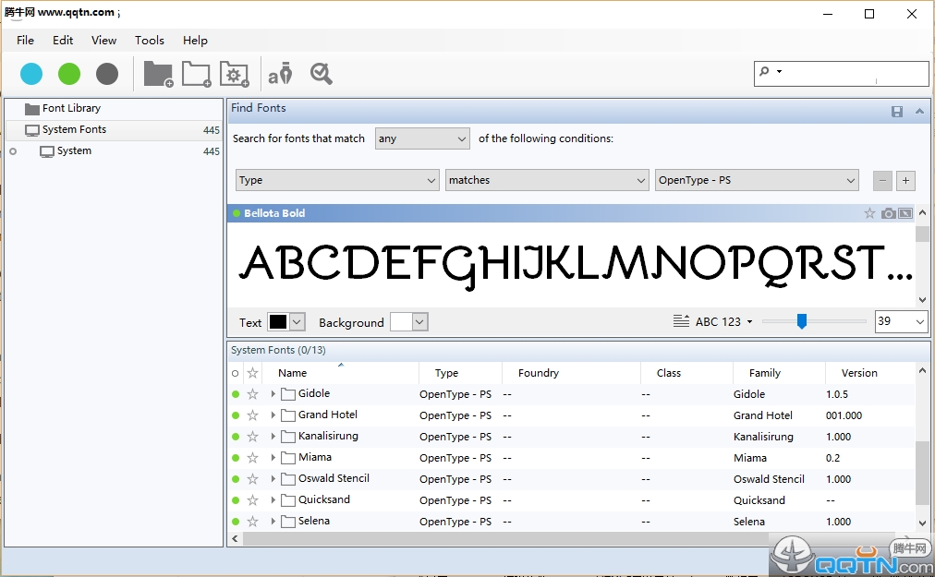Image resolution: width=935 pixels, height=577 pixels.
Task: Toggle favorite star for Gidole font
Action: point(252,394)
